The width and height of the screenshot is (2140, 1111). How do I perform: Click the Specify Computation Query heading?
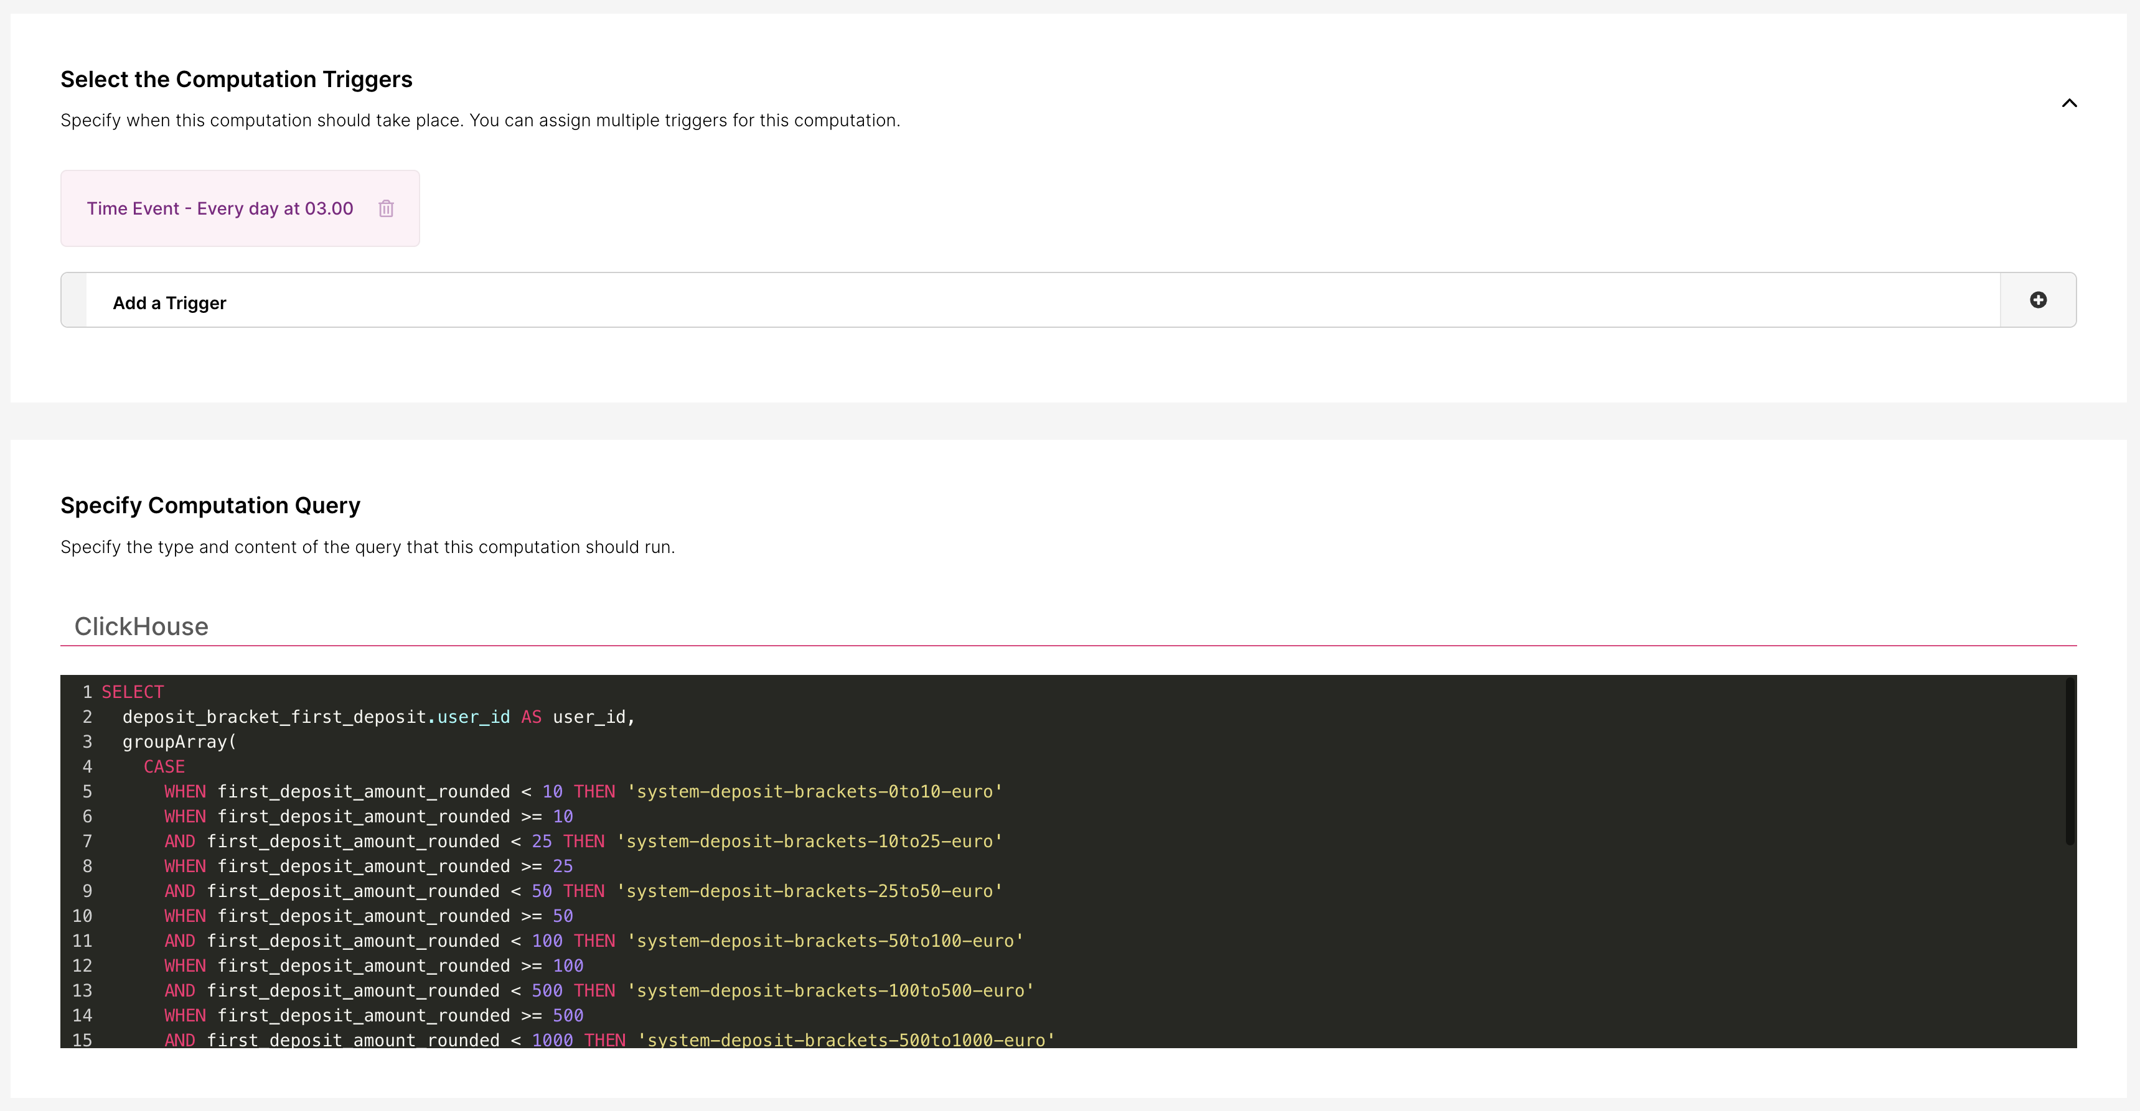(210, 505)
